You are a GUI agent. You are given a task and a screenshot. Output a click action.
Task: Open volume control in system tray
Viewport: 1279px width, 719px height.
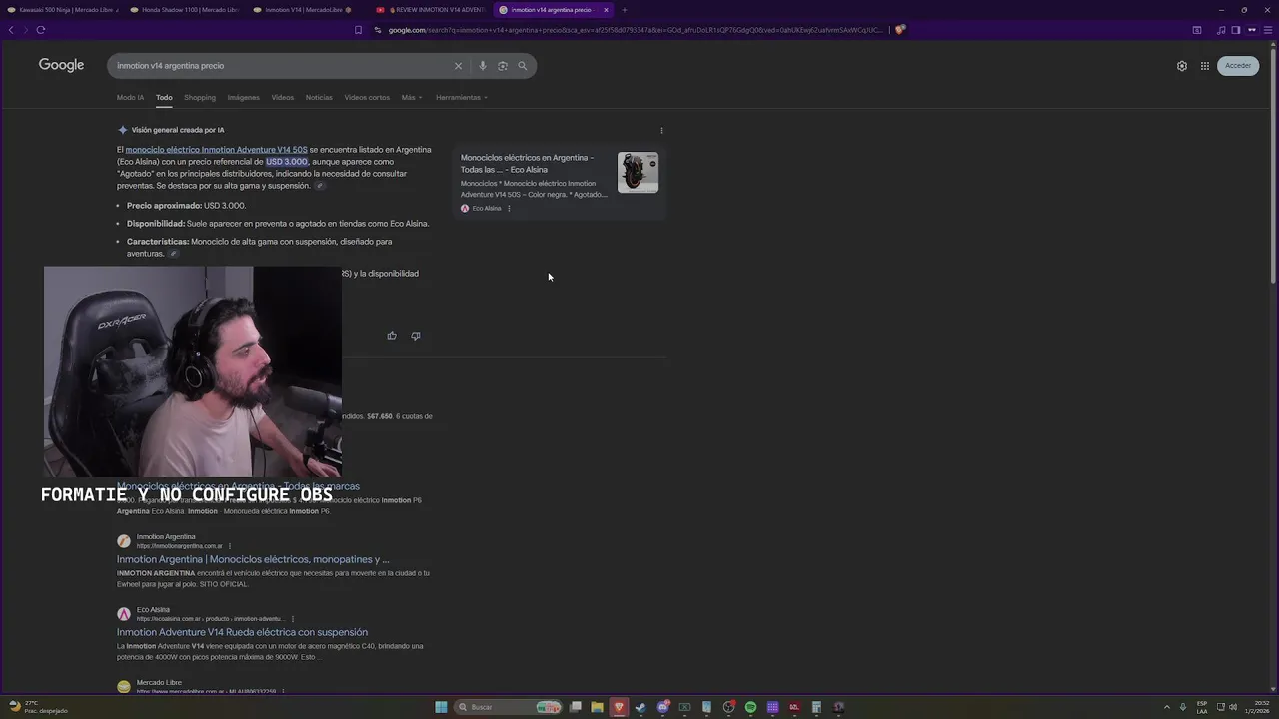tap(1232, 707)
